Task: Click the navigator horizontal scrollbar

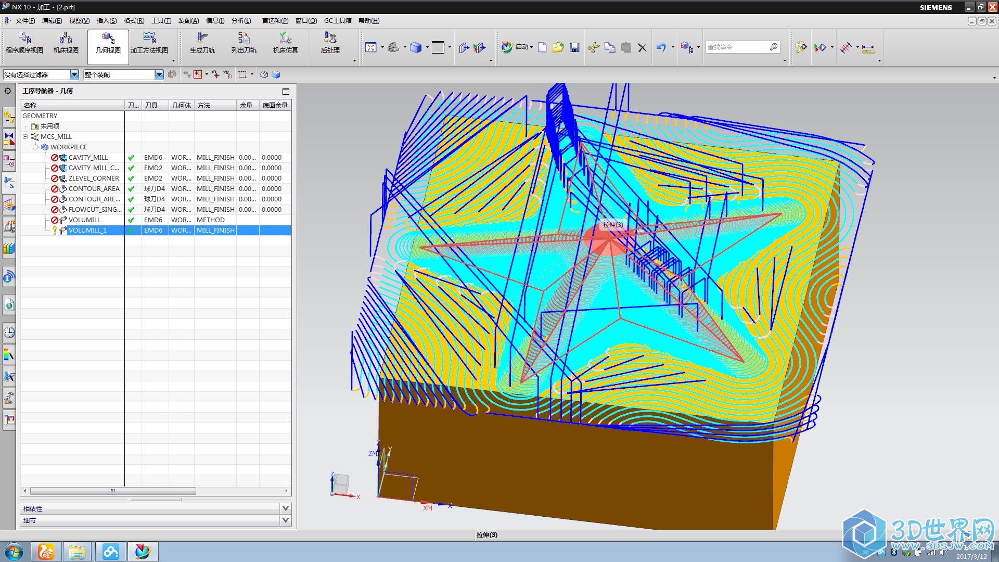Action: click(x=113, y=491)
